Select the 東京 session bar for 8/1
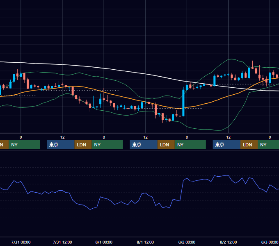This screenshot has height=246, width=279. 144,145
